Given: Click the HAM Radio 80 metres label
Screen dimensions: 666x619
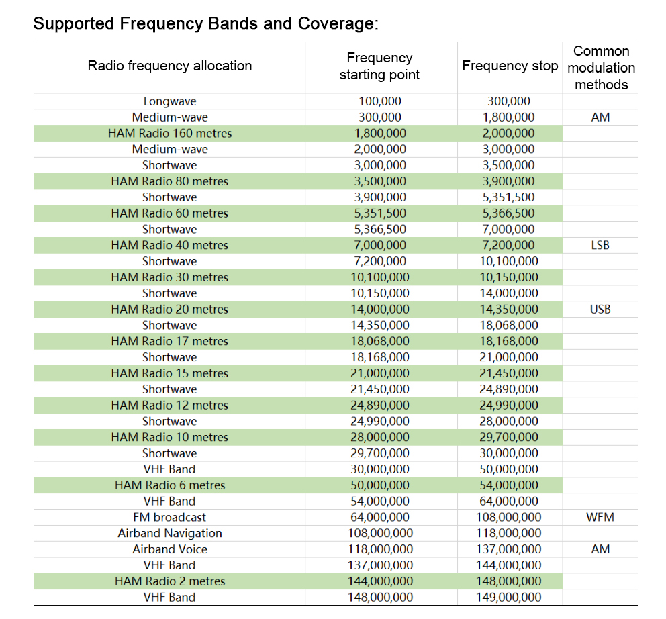Looking at the screenshot, I should [170, 181].
